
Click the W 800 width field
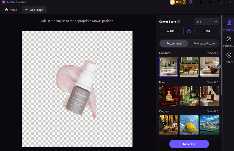(171, 31)
